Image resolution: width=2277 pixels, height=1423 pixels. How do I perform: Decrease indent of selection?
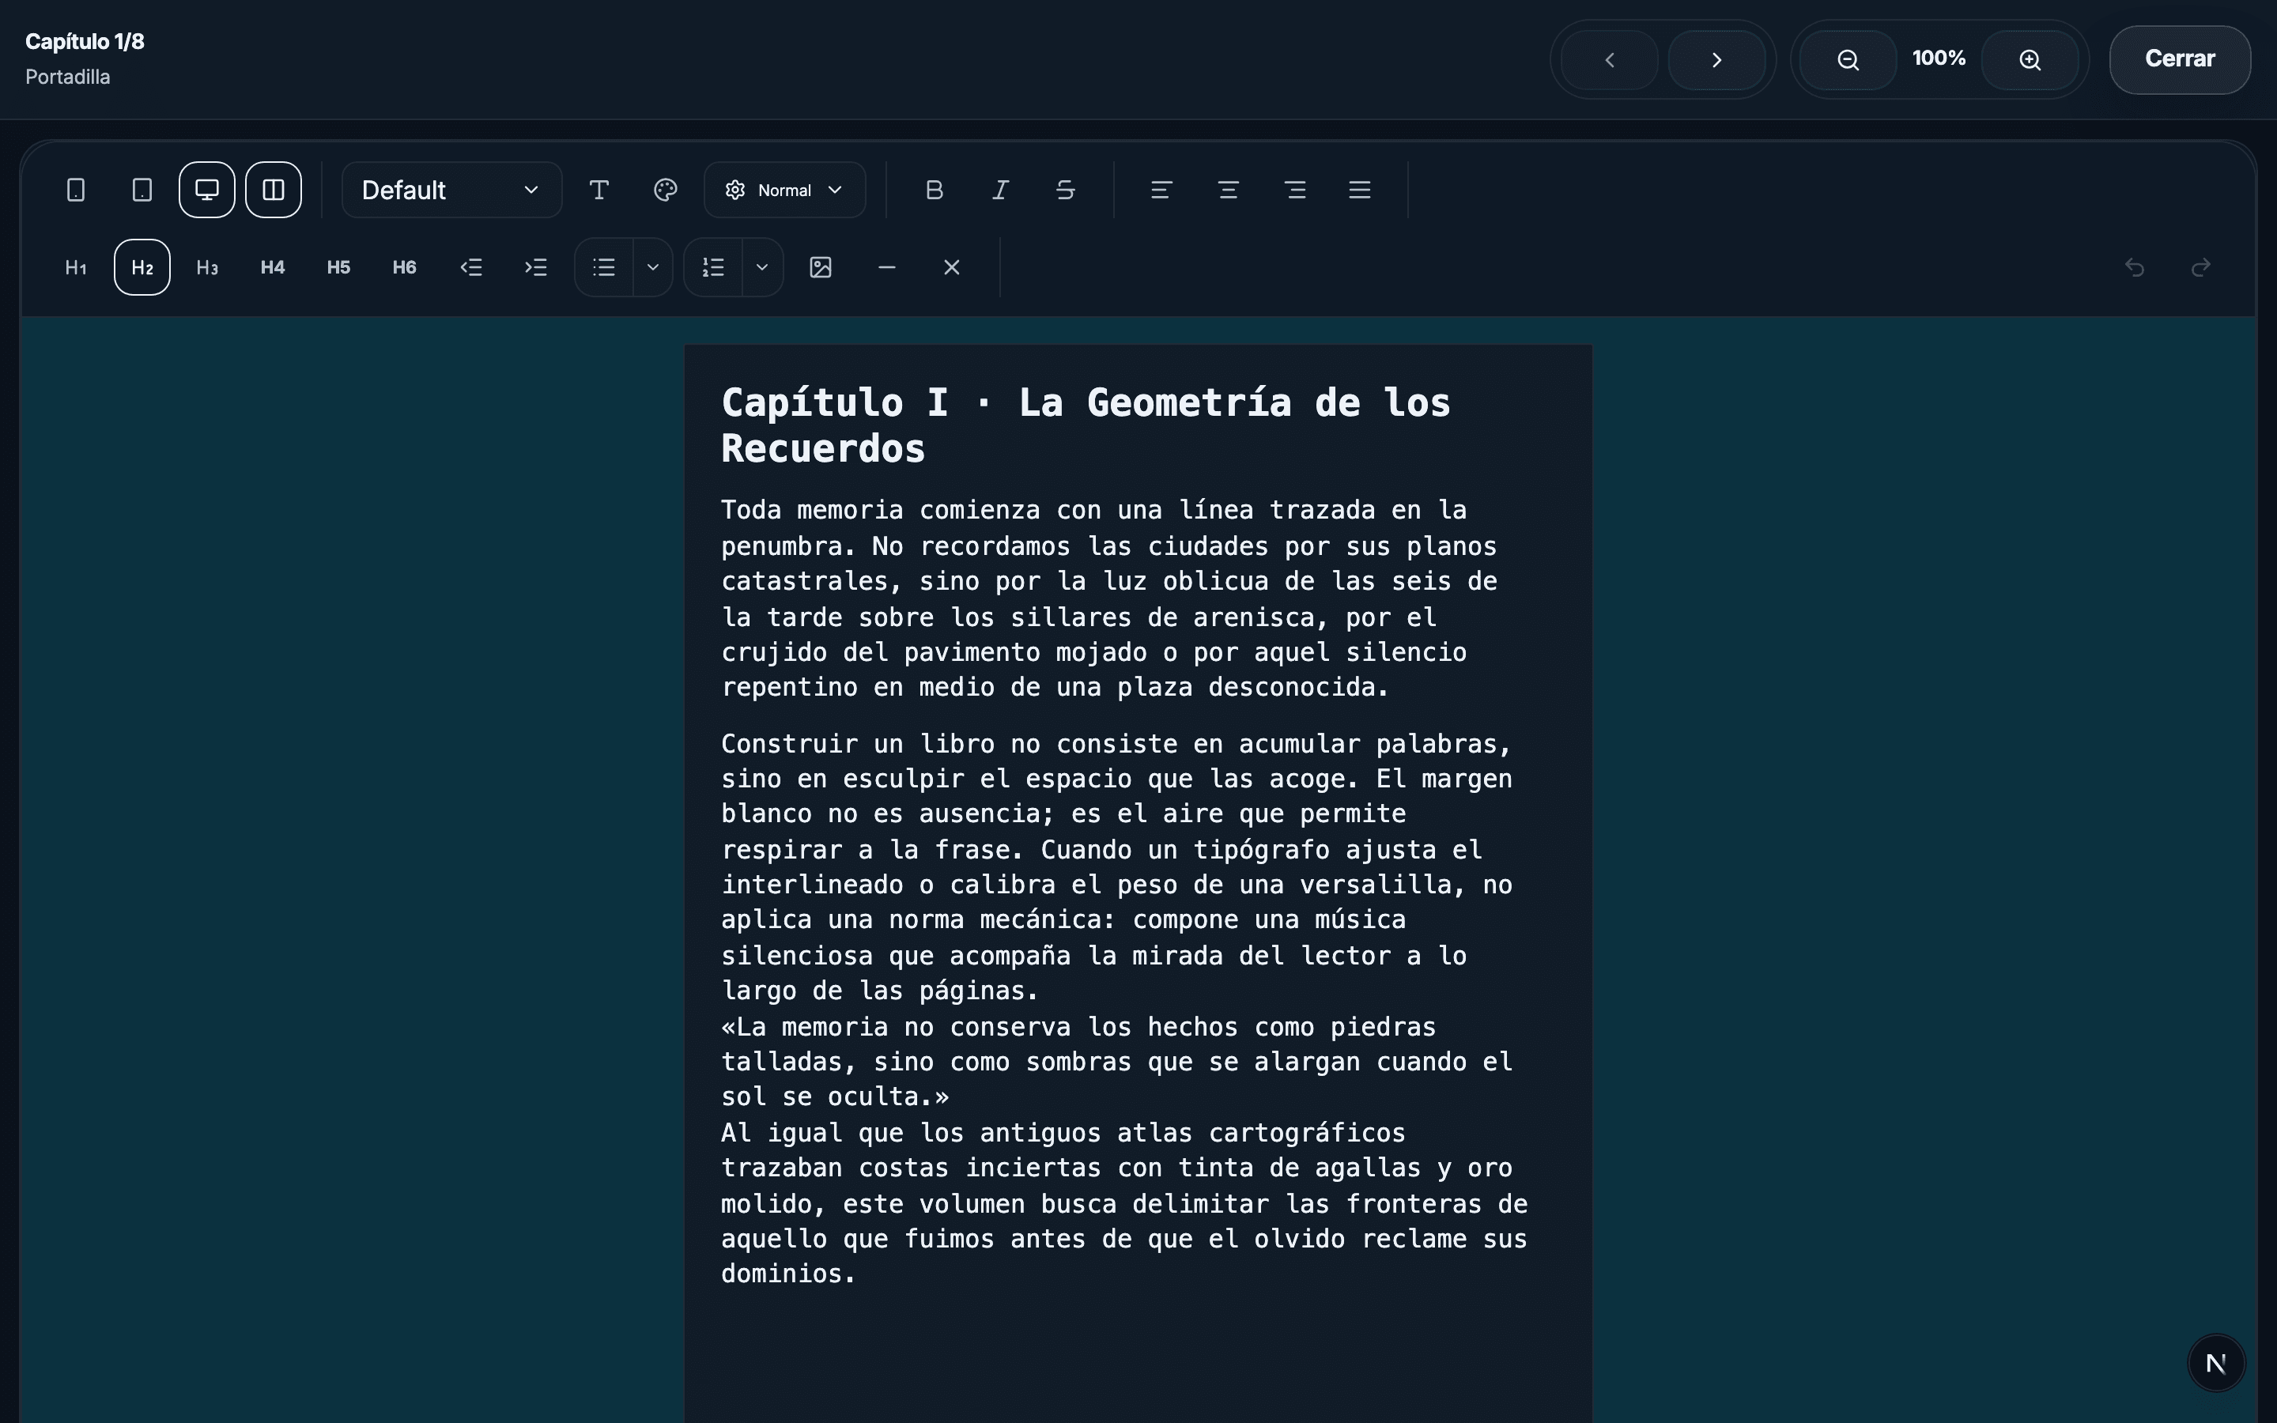(470, 267)
